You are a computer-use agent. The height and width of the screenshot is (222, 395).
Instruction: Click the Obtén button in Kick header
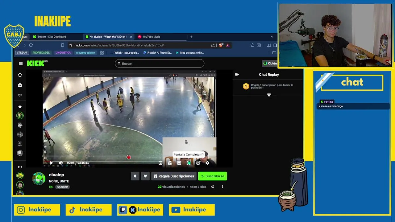point(270,64)
